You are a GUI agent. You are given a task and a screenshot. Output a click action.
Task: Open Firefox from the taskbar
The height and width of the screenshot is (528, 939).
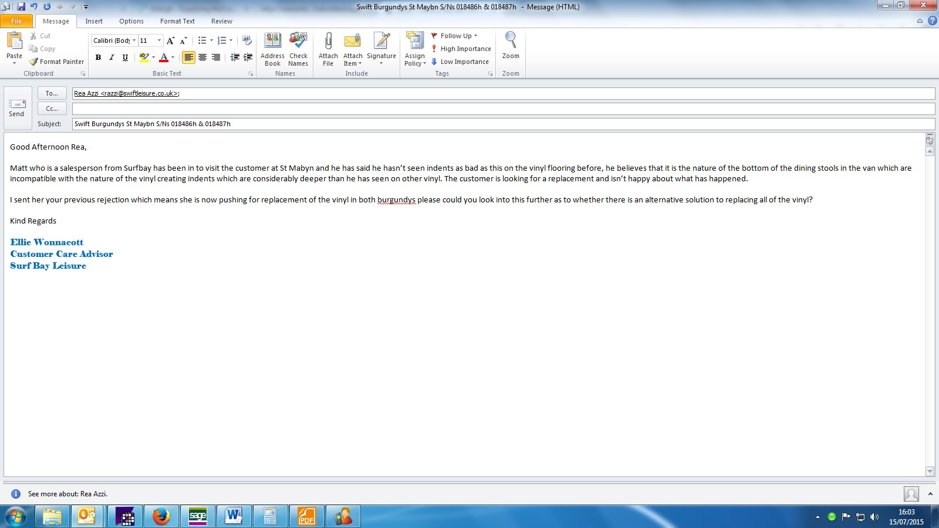pos(161,516)
